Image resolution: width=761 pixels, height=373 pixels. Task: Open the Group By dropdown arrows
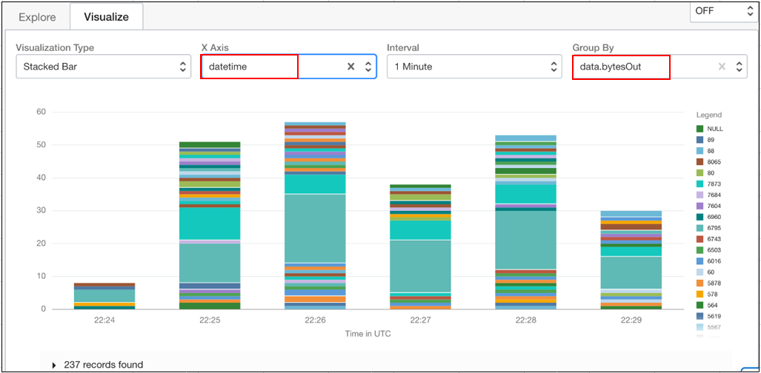point(739,67)
